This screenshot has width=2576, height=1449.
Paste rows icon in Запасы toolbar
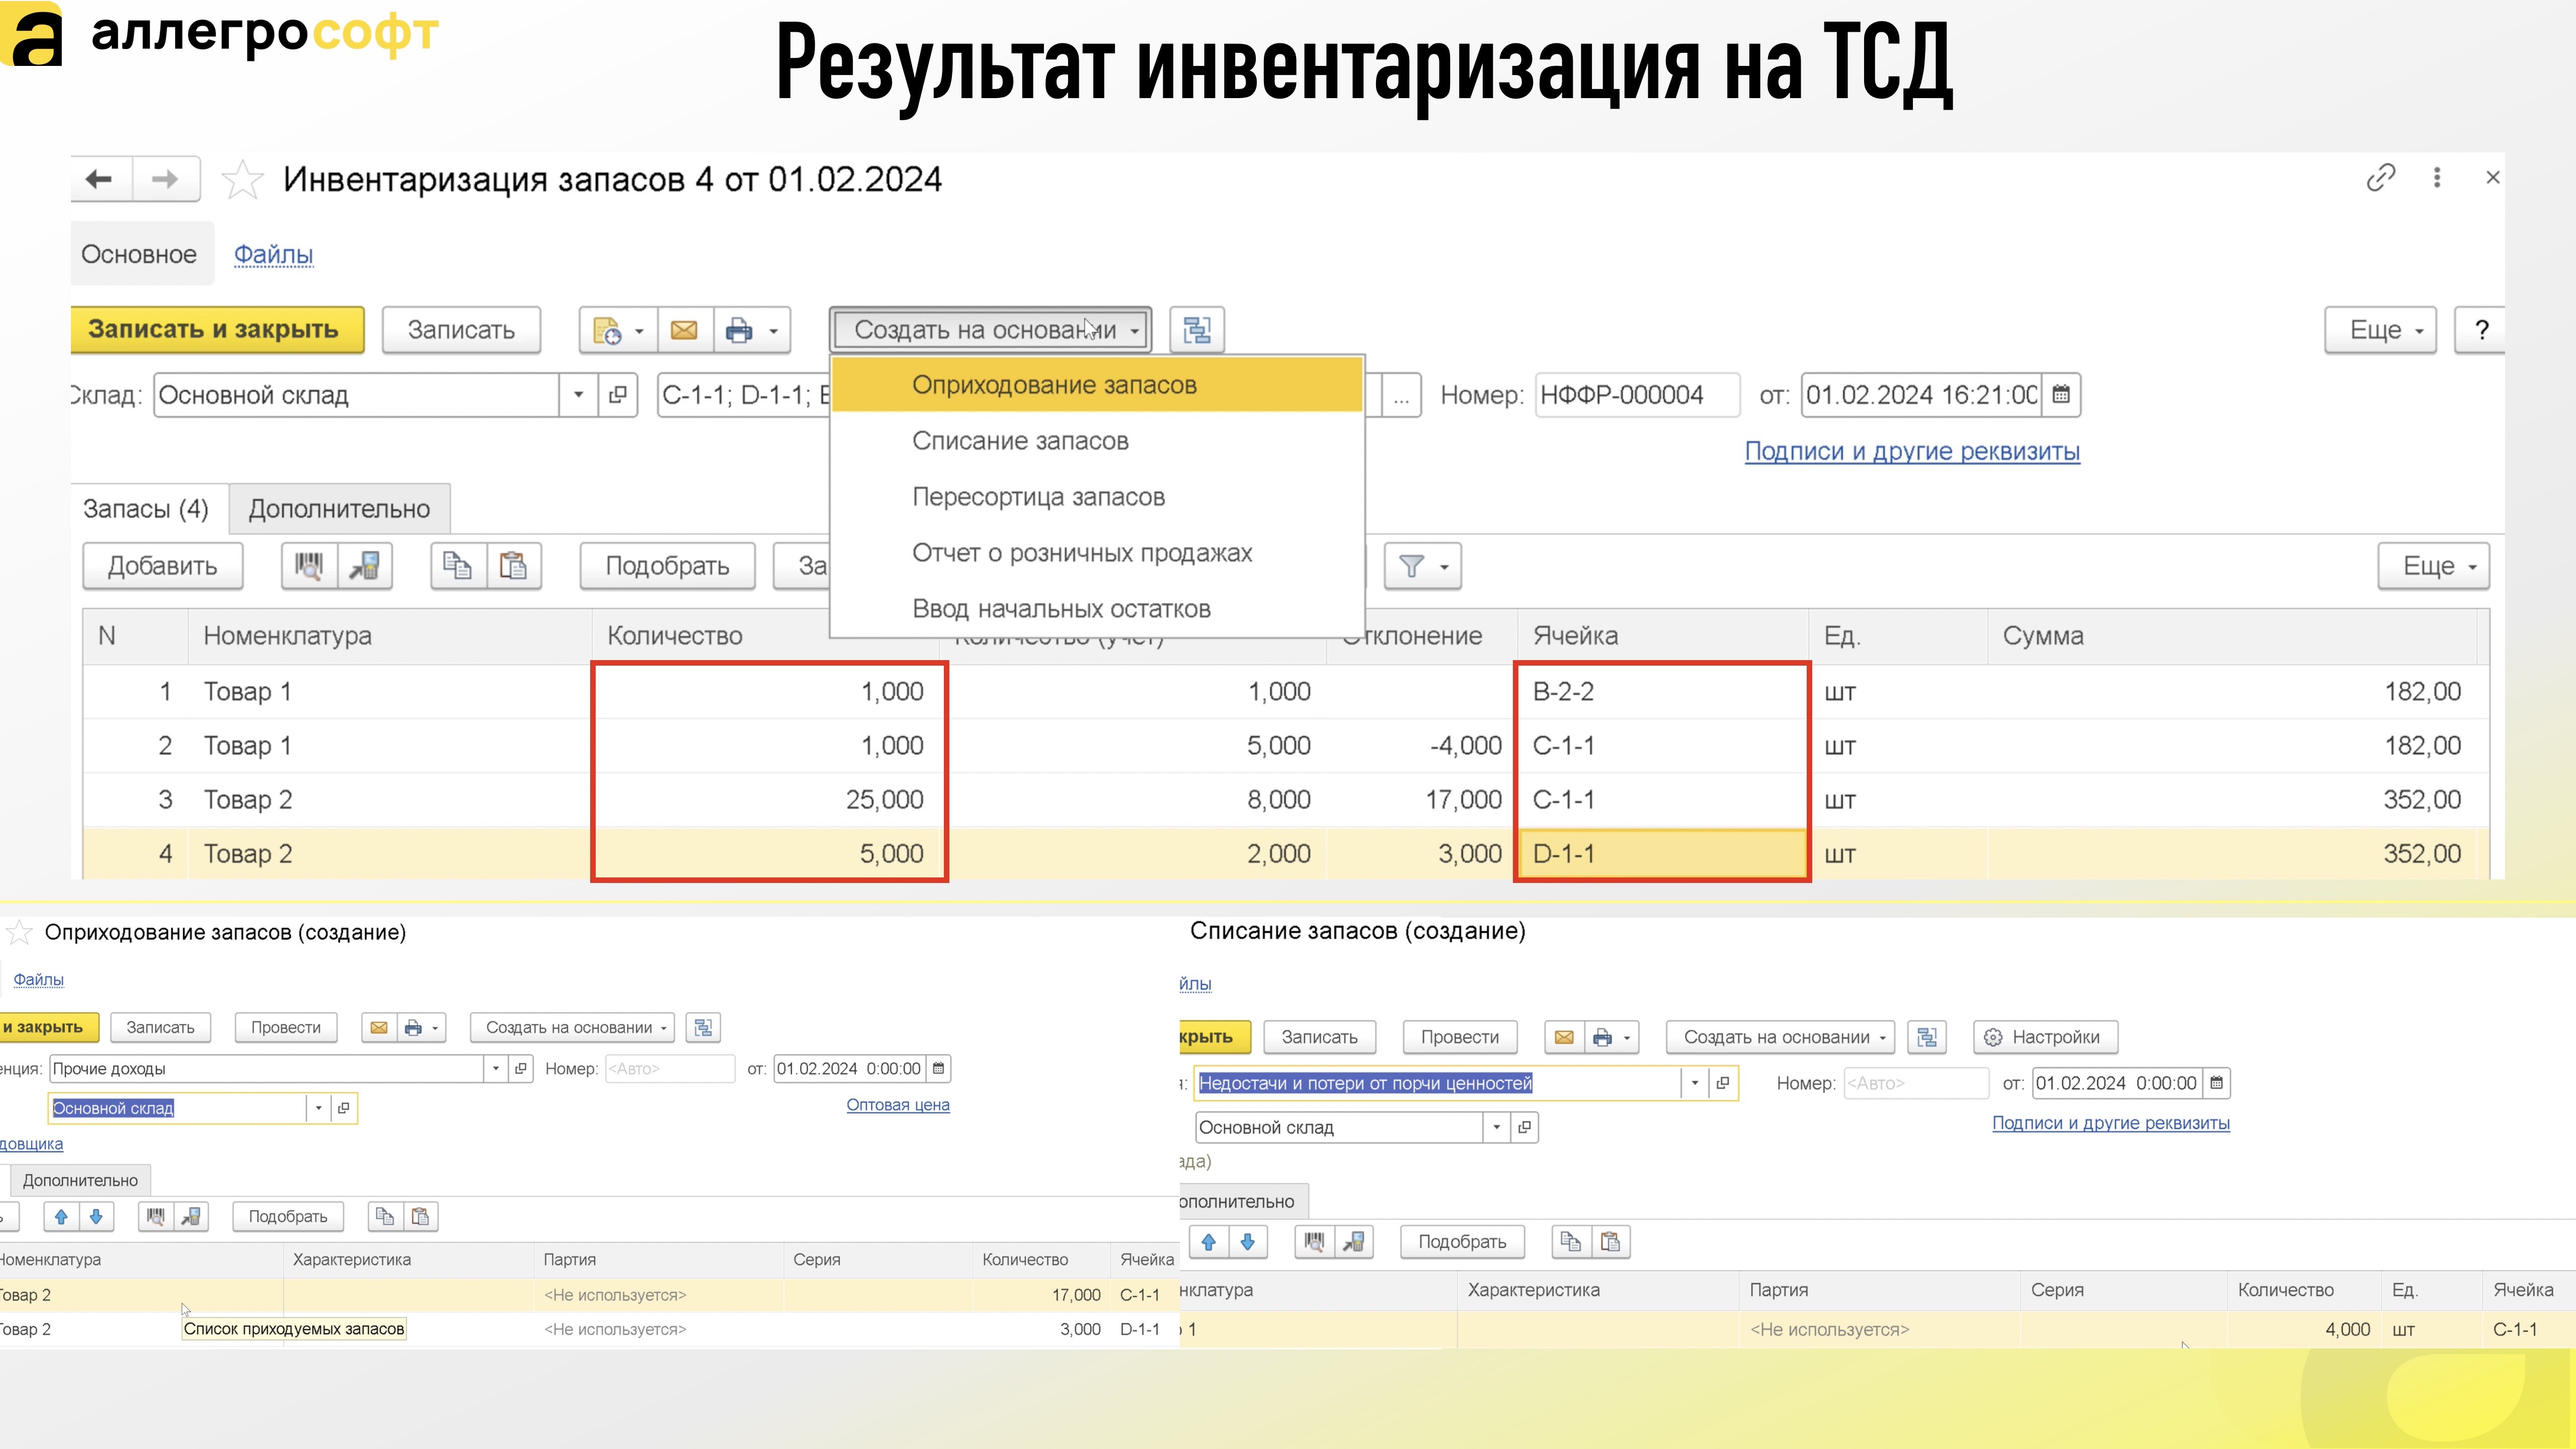coord(513,566)
